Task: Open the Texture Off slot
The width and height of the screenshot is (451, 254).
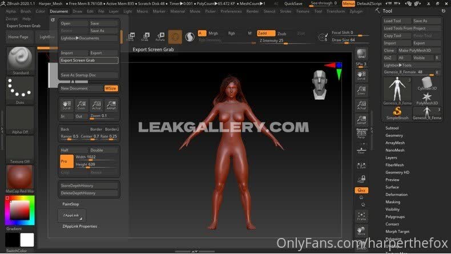Action: pos(20,150)
